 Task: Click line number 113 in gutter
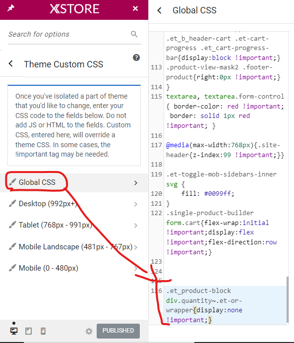coord(156,67)
